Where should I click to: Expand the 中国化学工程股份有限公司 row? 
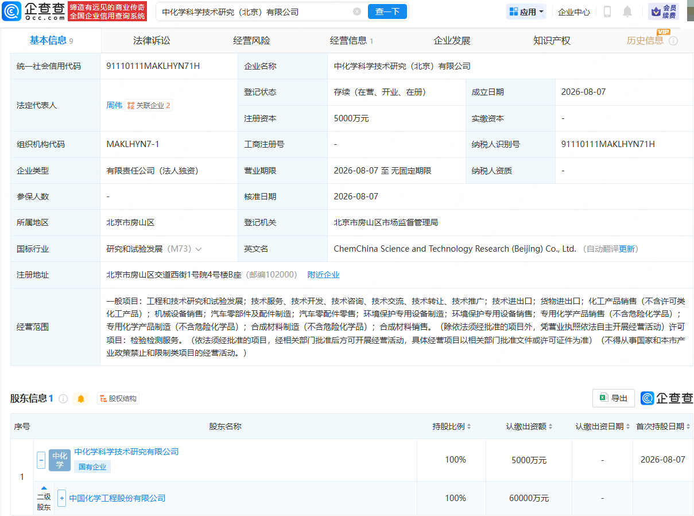[x=62, y=498]
